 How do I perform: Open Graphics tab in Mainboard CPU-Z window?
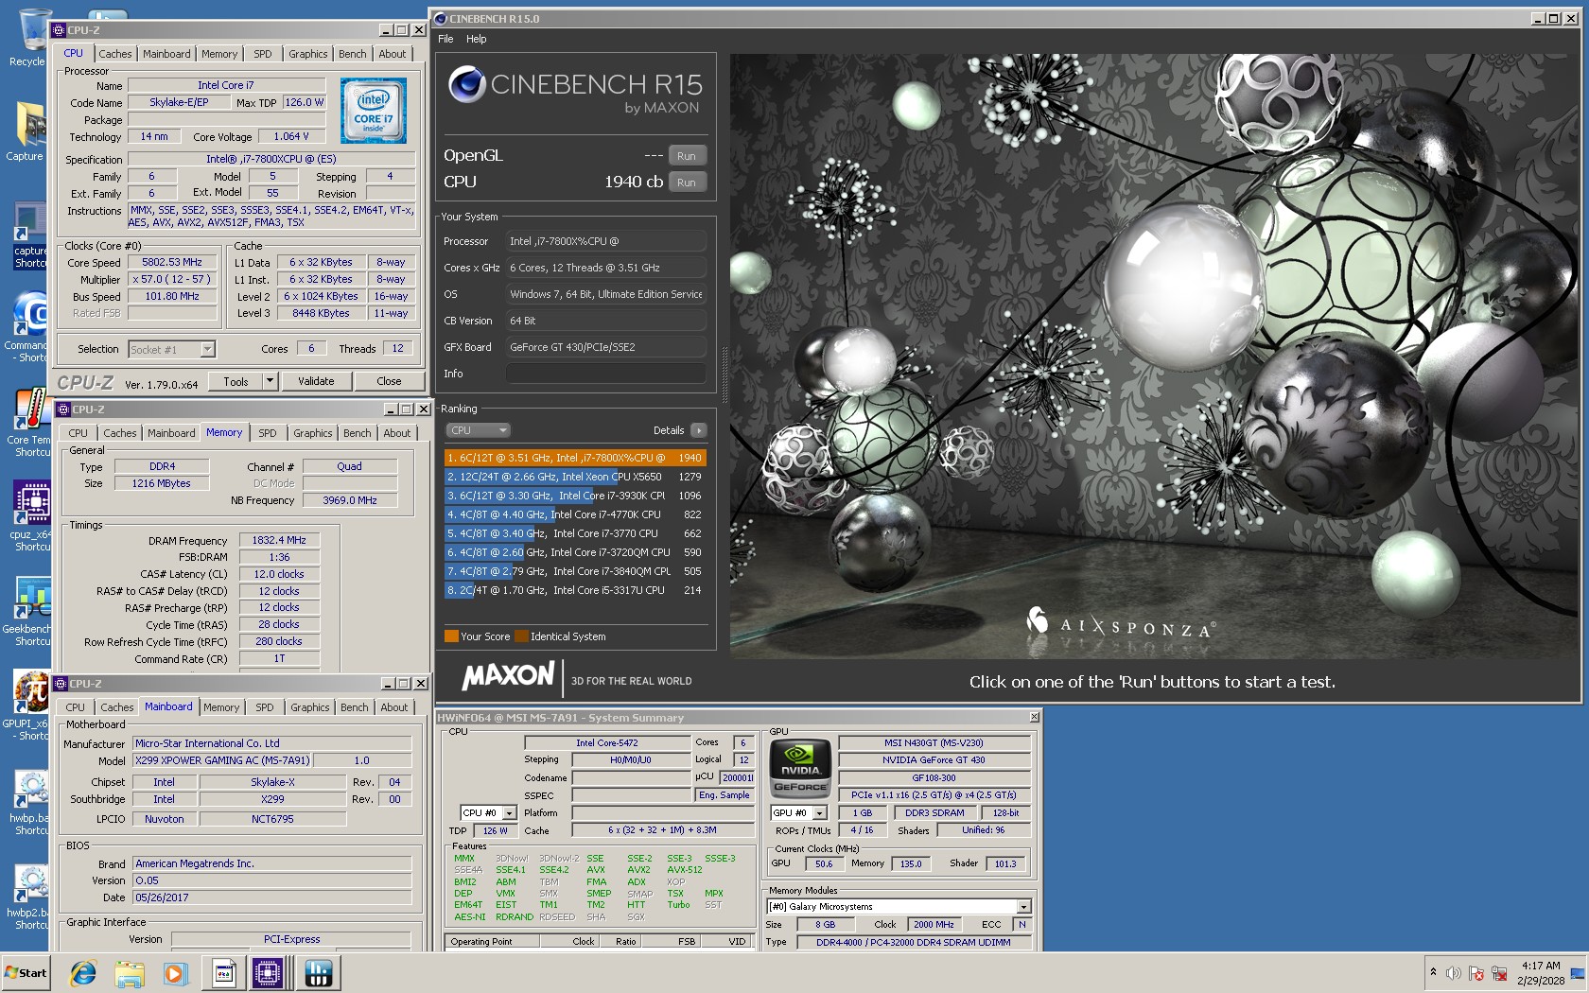[x=310, y=707]
